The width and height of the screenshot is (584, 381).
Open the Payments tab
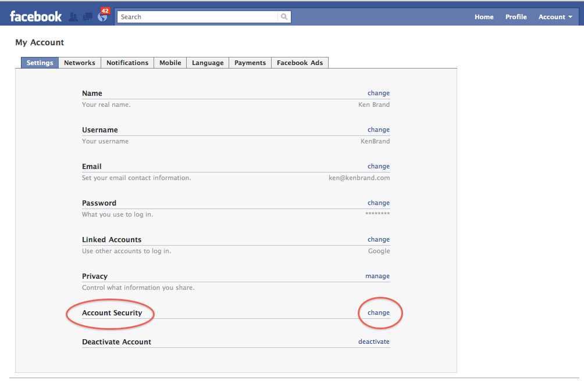coord(250,63)
